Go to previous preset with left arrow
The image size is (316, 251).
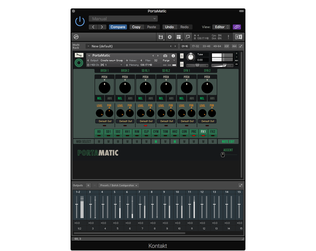pos(93,27)
